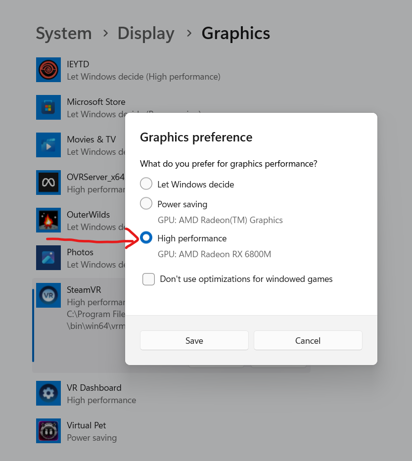Click the SteamVR app icon
The width and height of the screenshot is (412, 461).
[x=48, y=295]
